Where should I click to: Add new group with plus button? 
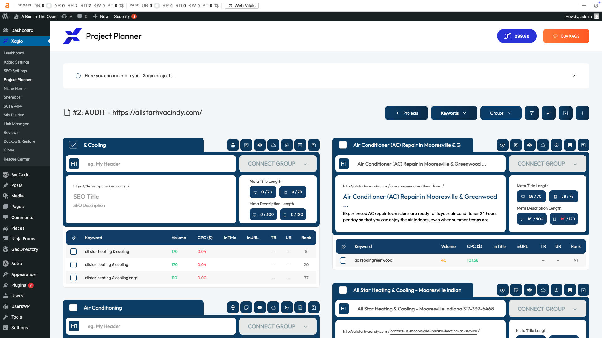click(x=583, y=113)
